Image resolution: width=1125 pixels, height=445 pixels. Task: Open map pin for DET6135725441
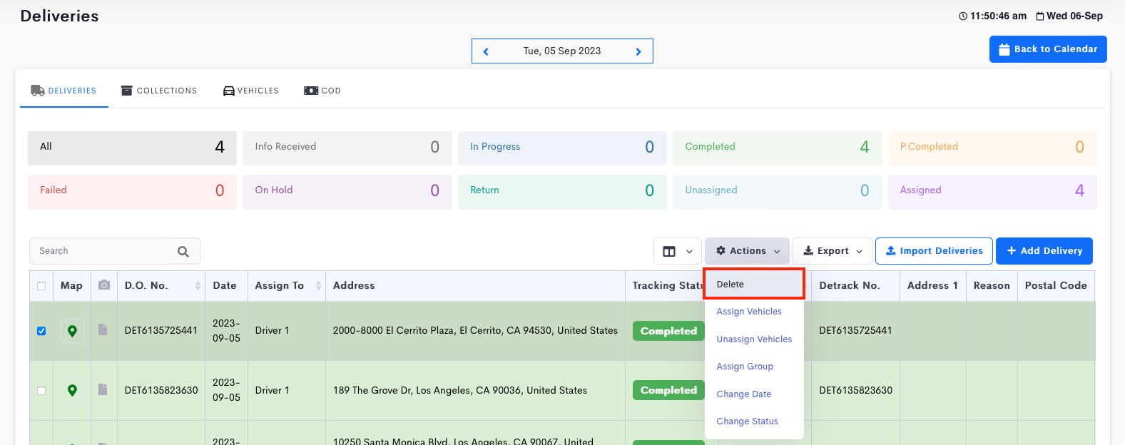click(x=72, y=331)
